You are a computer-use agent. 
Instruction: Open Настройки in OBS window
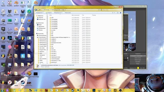click(x=138, y=62)
